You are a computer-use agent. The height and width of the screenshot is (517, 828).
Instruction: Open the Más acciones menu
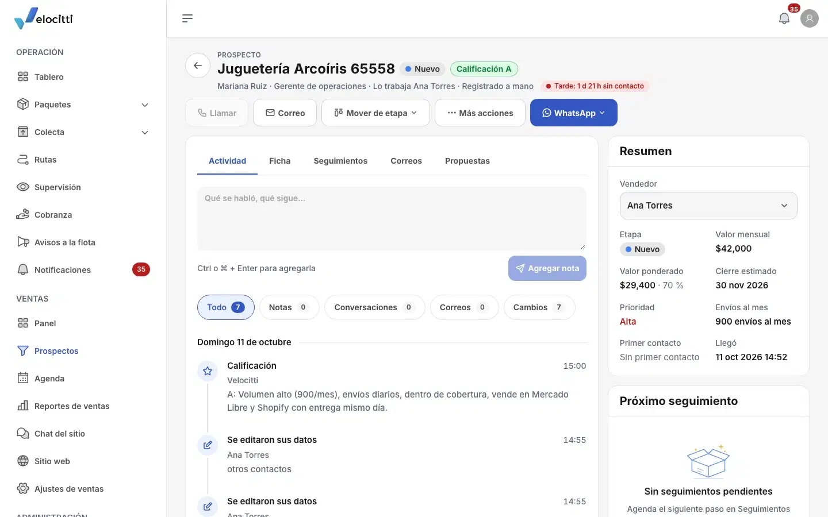tap(480, 113)
